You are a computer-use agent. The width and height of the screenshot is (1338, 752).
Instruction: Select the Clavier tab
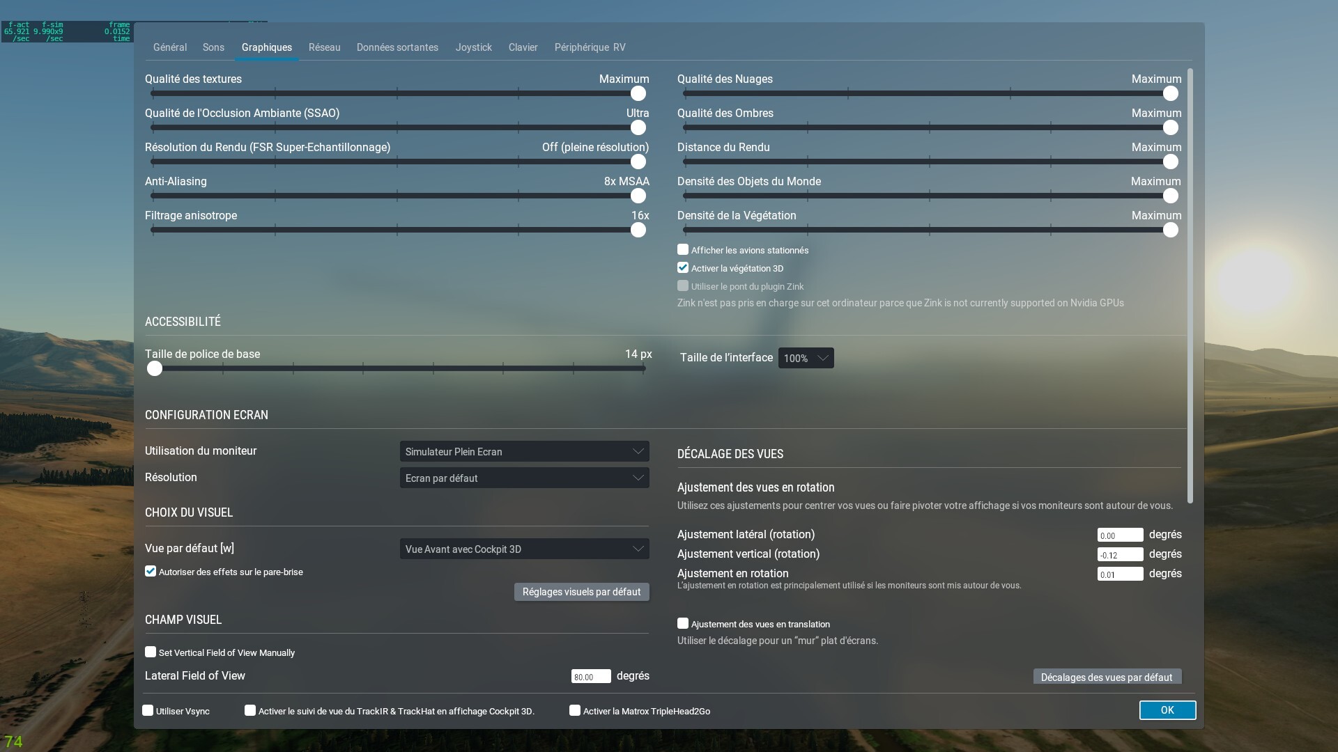(x=523, y=47)
